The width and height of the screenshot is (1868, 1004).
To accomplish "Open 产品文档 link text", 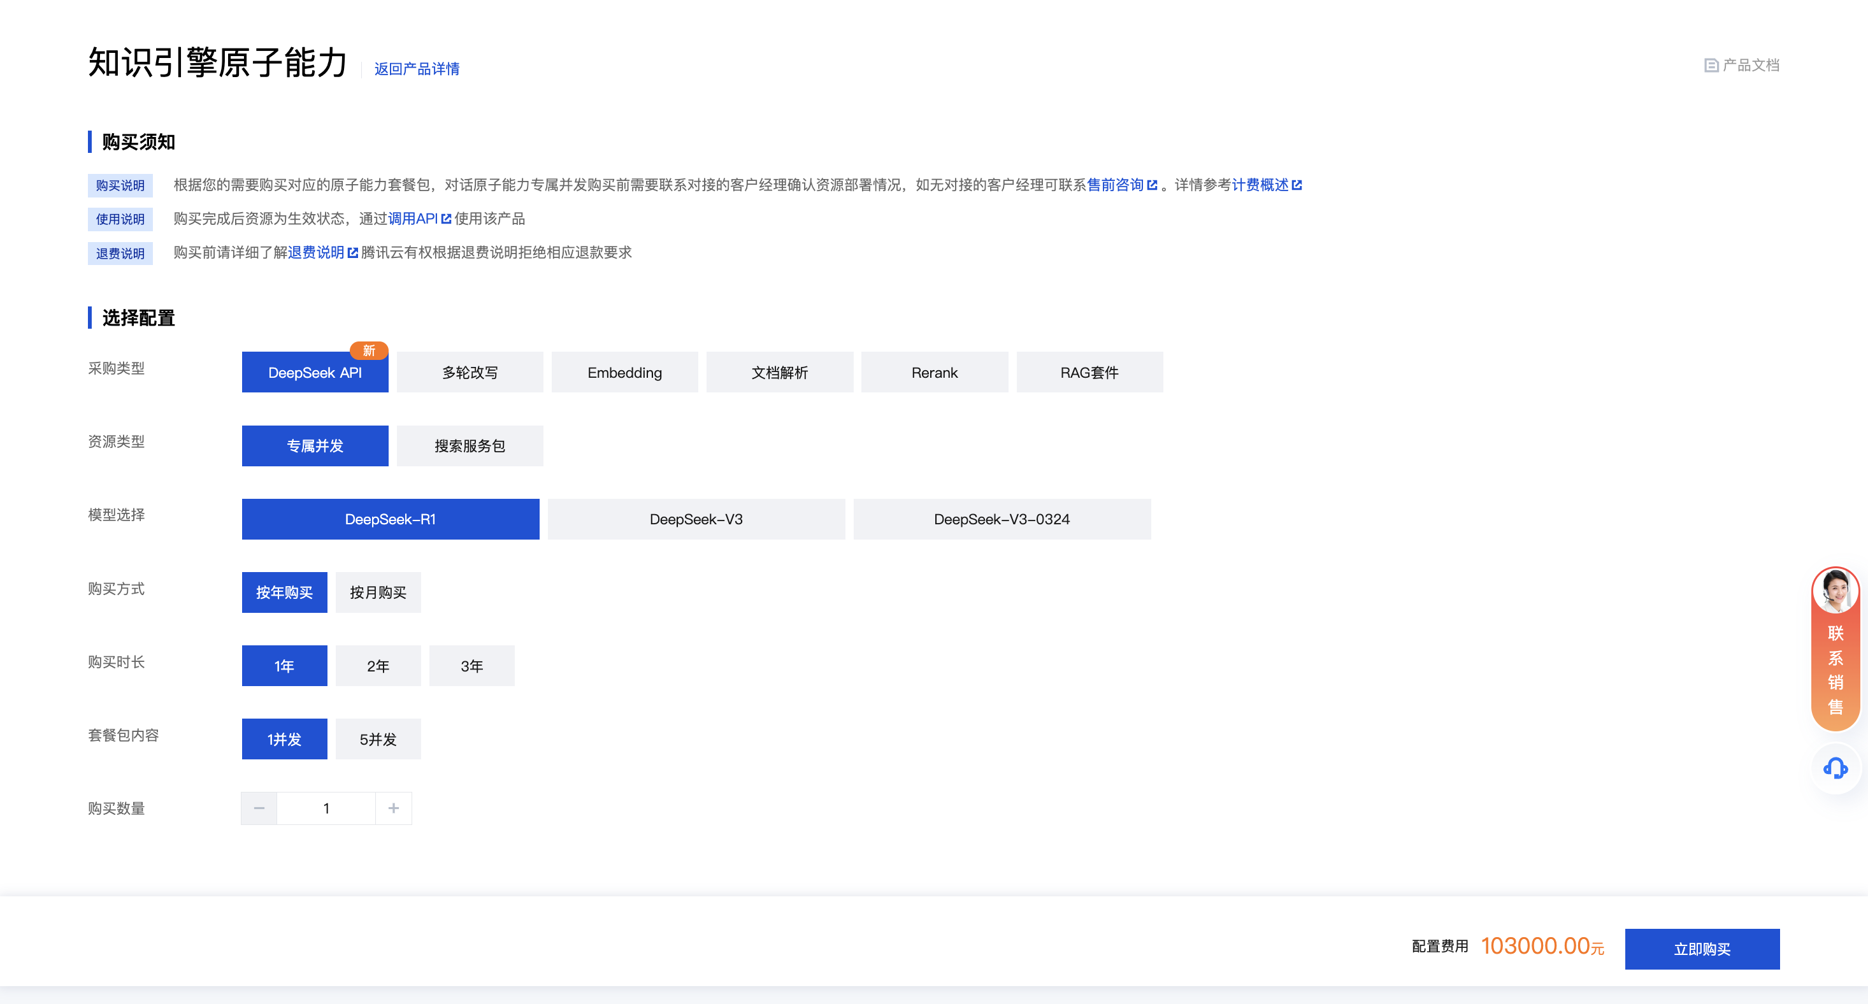I will point(1751,65).
